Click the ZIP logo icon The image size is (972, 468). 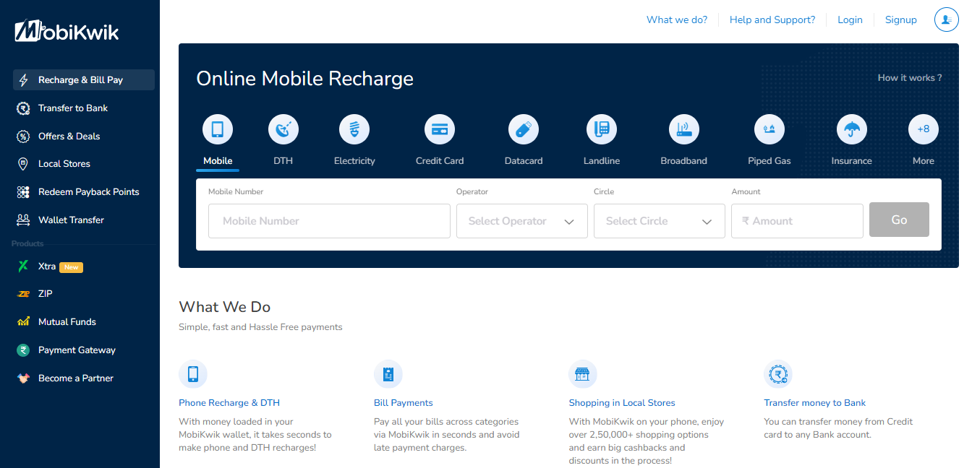coord(23,294)
